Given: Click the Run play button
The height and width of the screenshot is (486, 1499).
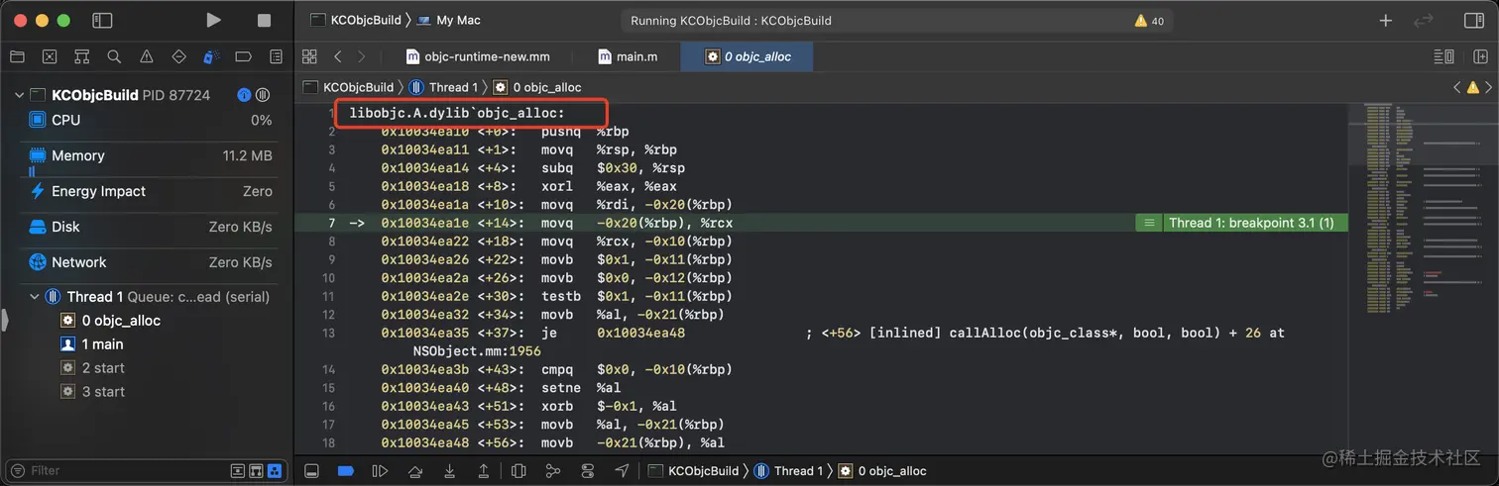Looking at the screenshot, I should click(213, 20).
